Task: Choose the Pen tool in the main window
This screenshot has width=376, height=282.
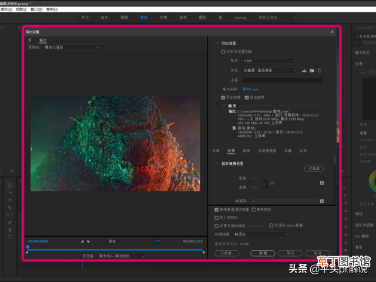Action: pos(10,222)
